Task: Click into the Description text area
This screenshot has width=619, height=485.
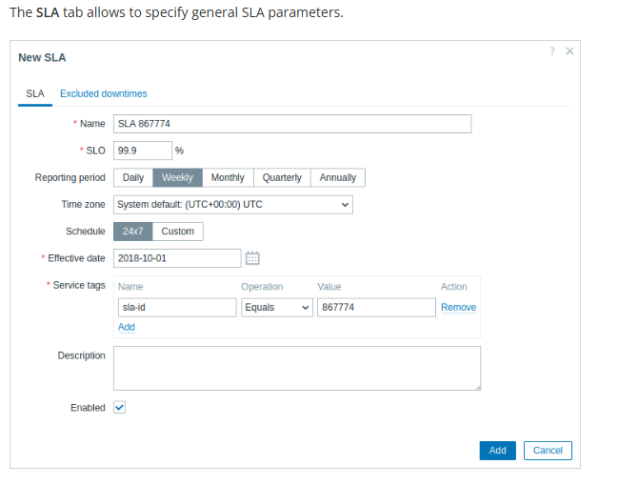Action: pyautogui.click(x=296, y=368)
